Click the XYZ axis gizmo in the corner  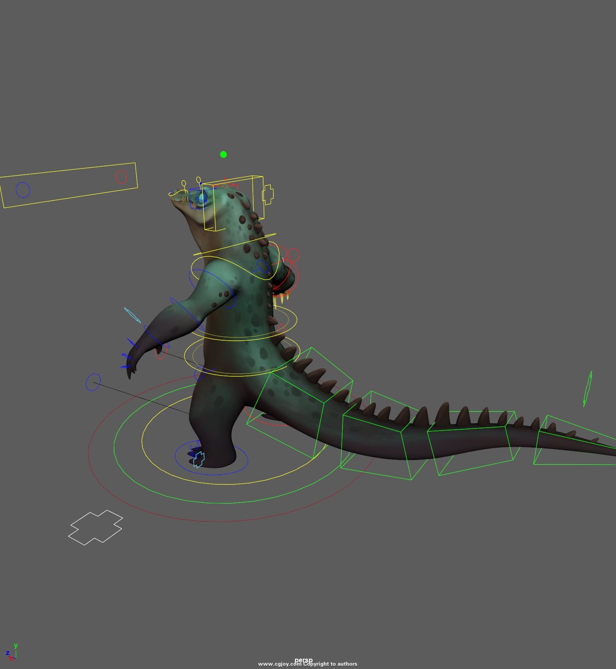coord(11,652)
